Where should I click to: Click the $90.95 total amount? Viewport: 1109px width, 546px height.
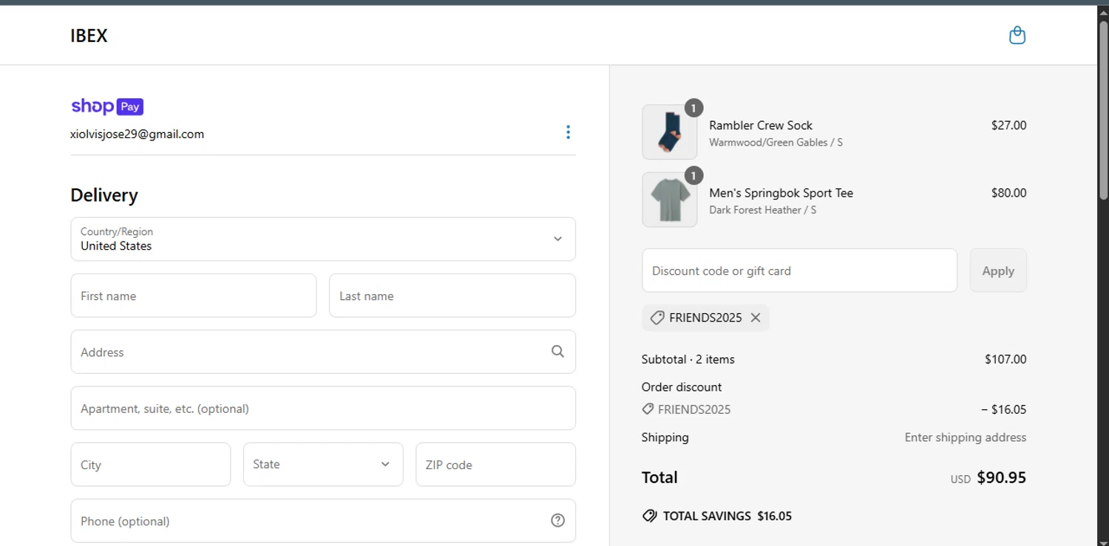(x=1001, y=477)
